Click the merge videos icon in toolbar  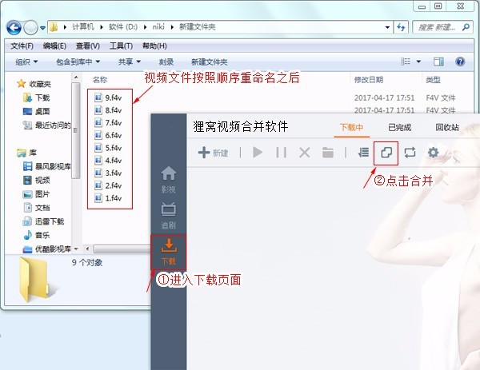coord(386,153)
